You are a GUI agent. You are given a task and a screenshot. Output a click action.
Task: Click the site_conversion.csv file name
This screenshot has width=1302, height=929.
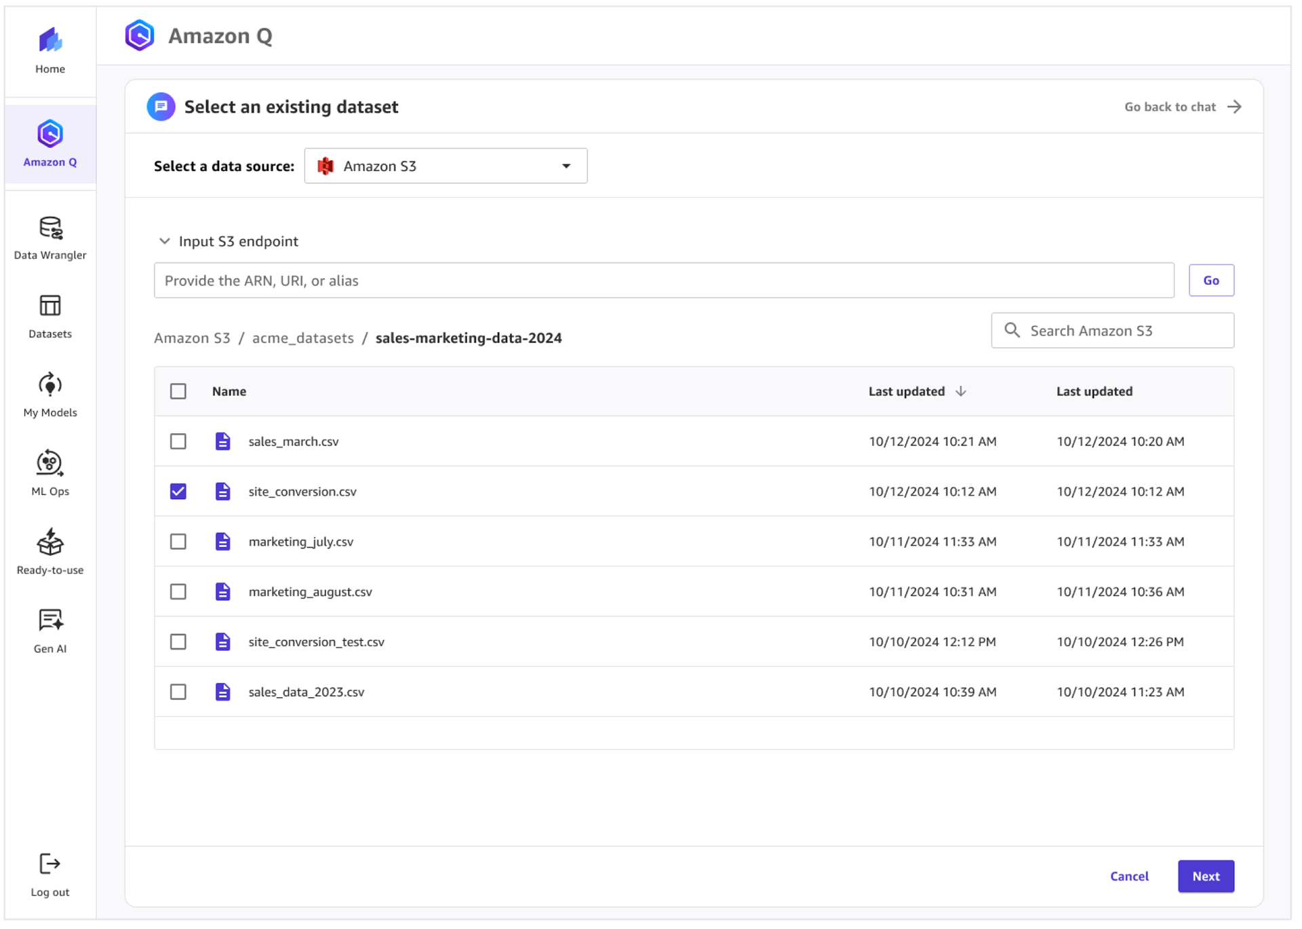tap(302, 492)
